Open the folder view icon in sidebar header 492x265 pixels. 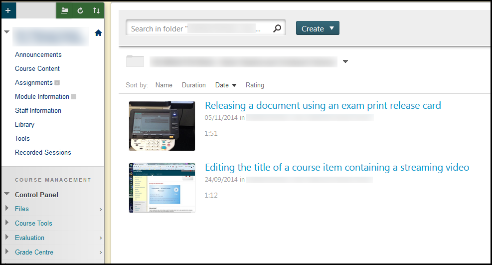(x=64, y=10)
